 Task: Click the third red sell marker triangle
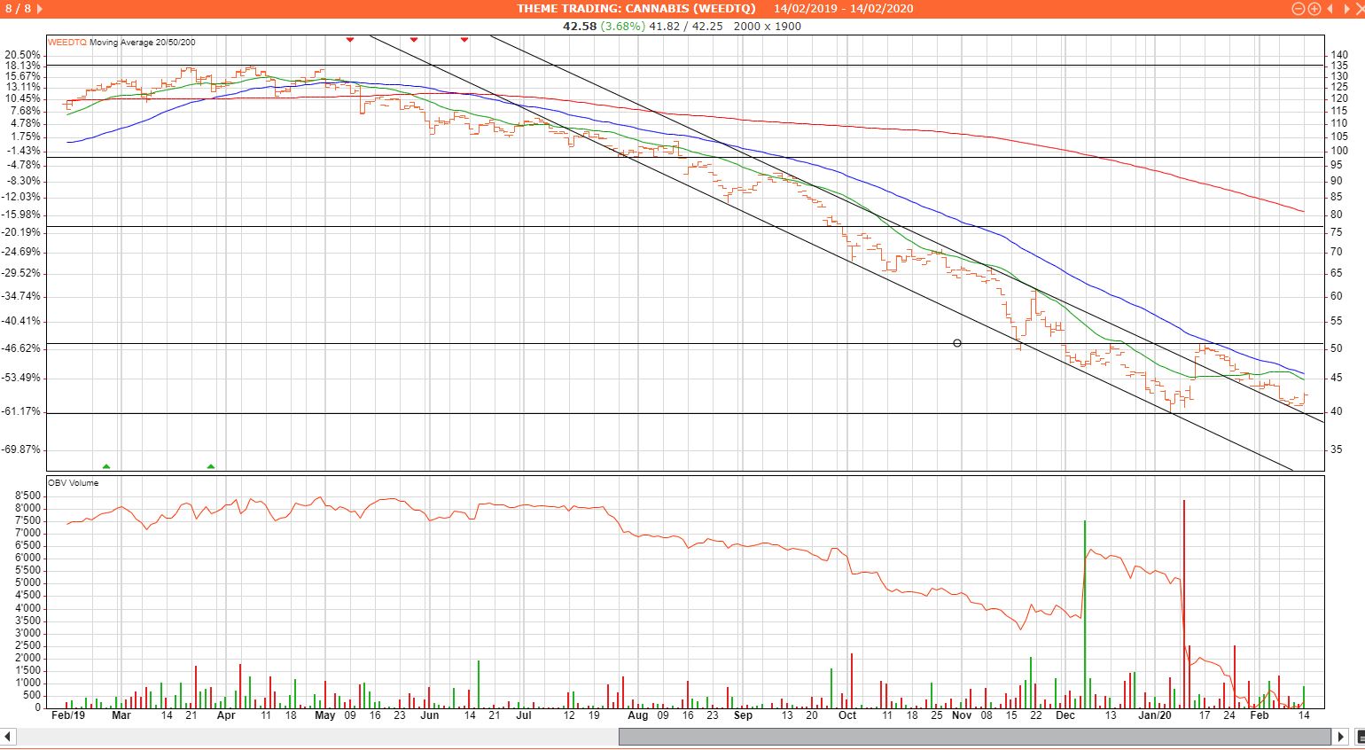click(464, 39)
